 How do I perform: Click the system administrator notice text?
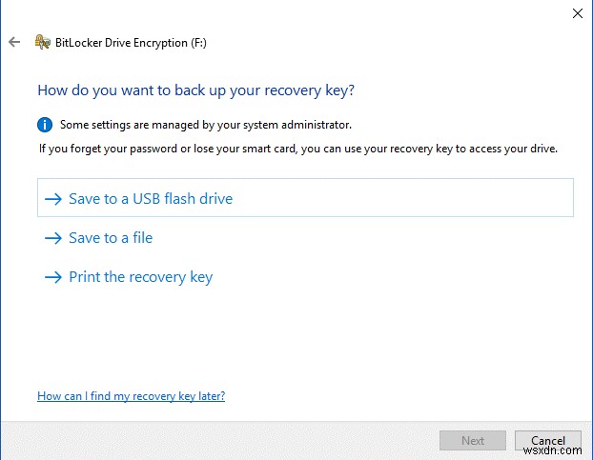pyautogui.click(x=206, y=125)
